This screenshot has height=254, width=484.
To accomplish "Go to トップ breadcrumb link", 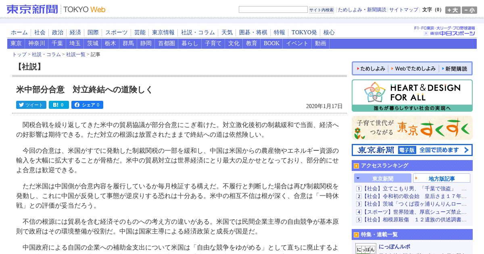I will 19,54.
